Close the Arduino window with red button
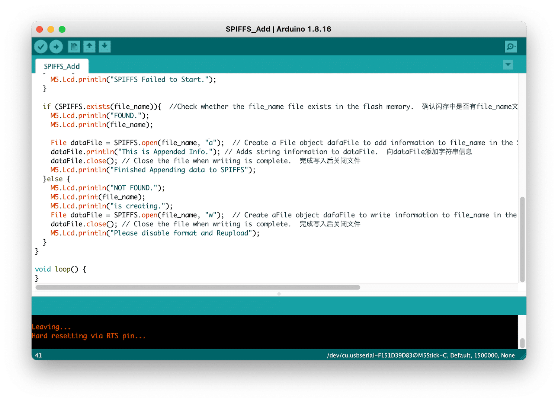 (x=40, y=29)
